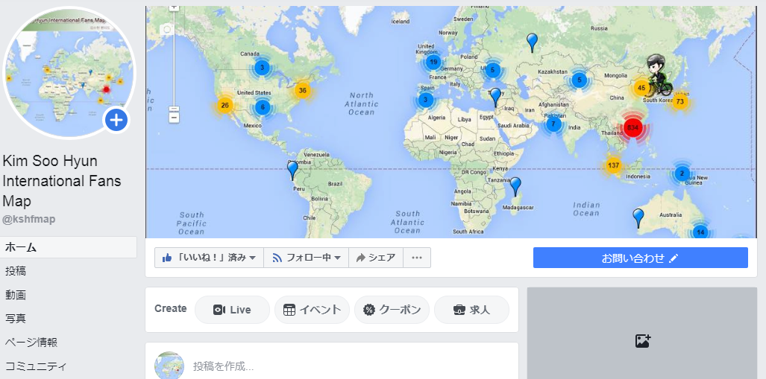
Task: Click the blue 7 cluster over Pakistan
Action: click(553, 124)
